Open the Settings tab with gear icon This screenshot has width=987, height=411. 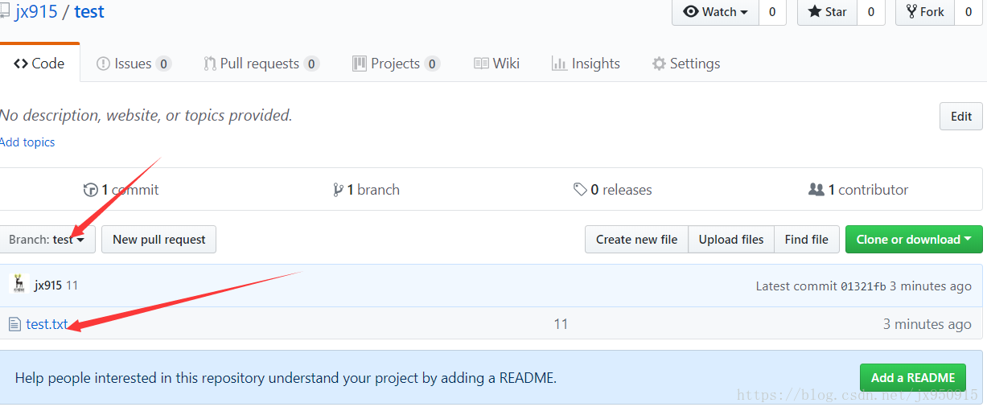click(x=686, y=64)
